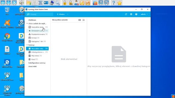Select Następne 7 dni tasks
175x98 pixels.
pos(37,41)
